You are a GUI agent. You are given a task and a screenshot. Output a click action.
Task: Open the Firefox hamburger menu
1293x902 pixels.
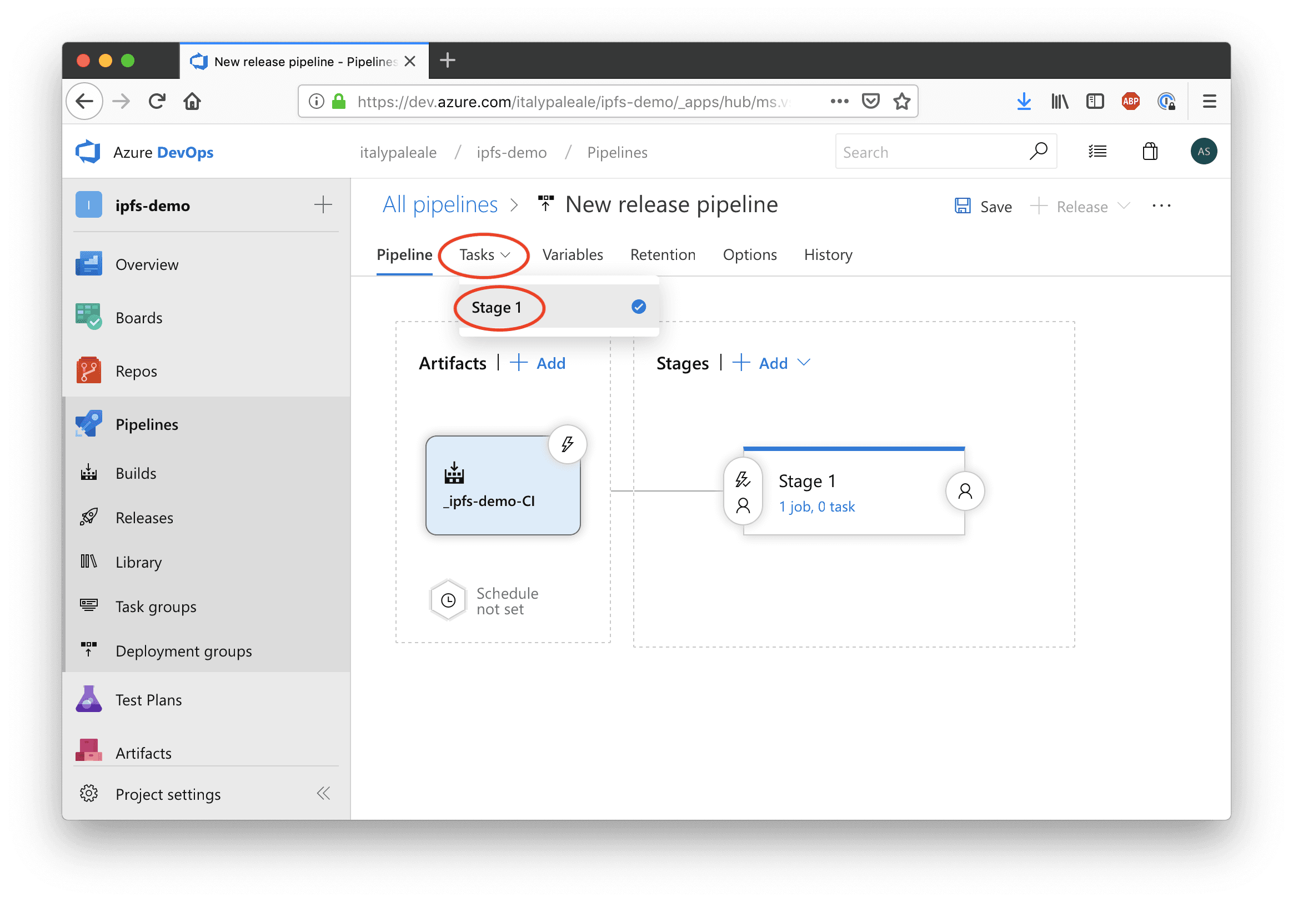pyautogui.click(x=1210, y=102)
